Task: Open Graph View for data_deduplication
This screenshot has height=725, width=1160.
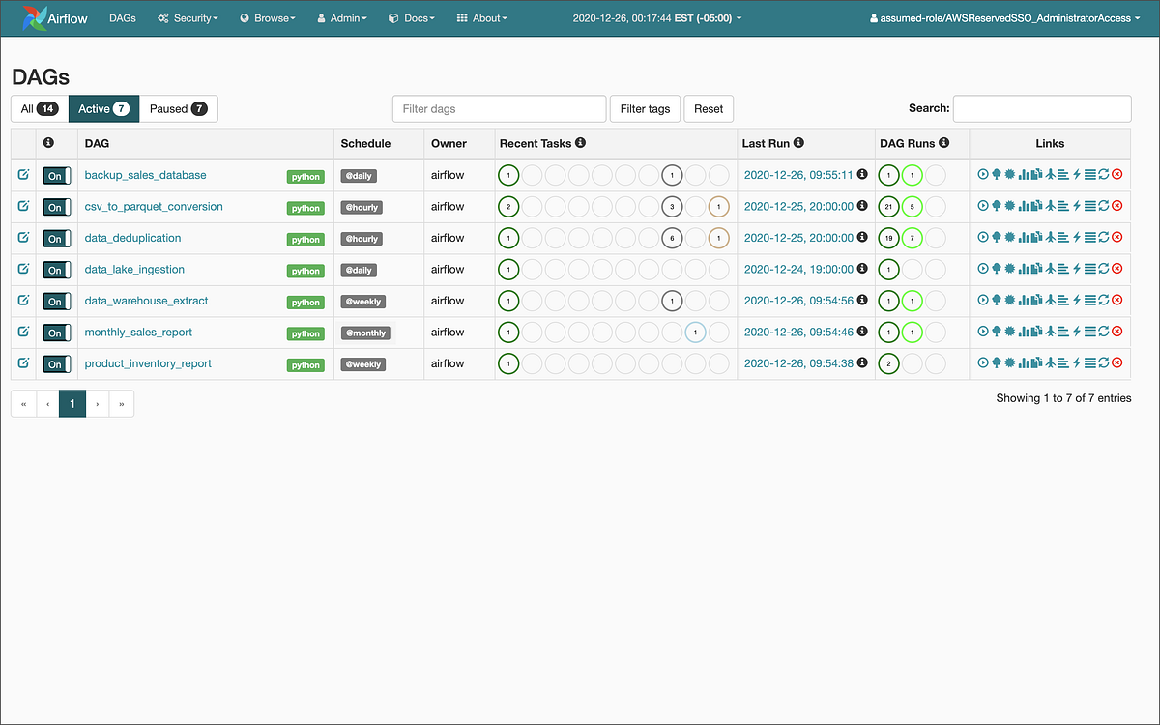Action: (x=1009, y=238)
